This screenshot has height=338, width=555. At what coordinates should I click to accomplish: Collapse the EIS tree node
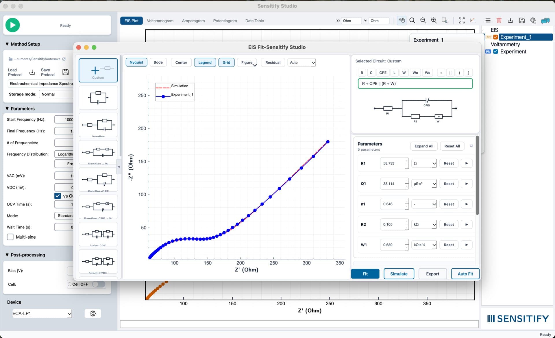click(483, 30)
